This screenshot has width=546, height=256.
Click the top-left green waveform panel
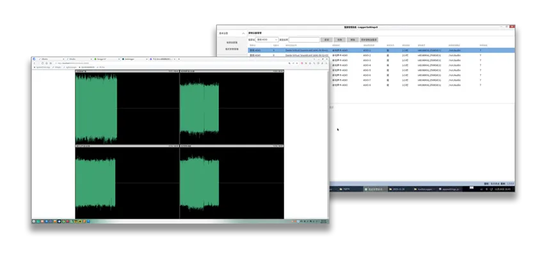[x=96, y=108]
